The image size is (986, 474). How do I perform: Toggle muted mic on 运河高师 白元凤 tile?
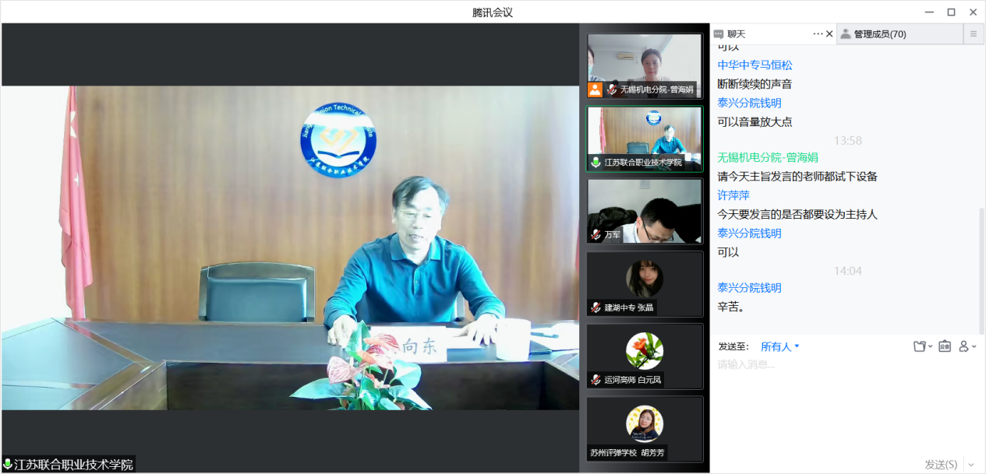(596, 380)
